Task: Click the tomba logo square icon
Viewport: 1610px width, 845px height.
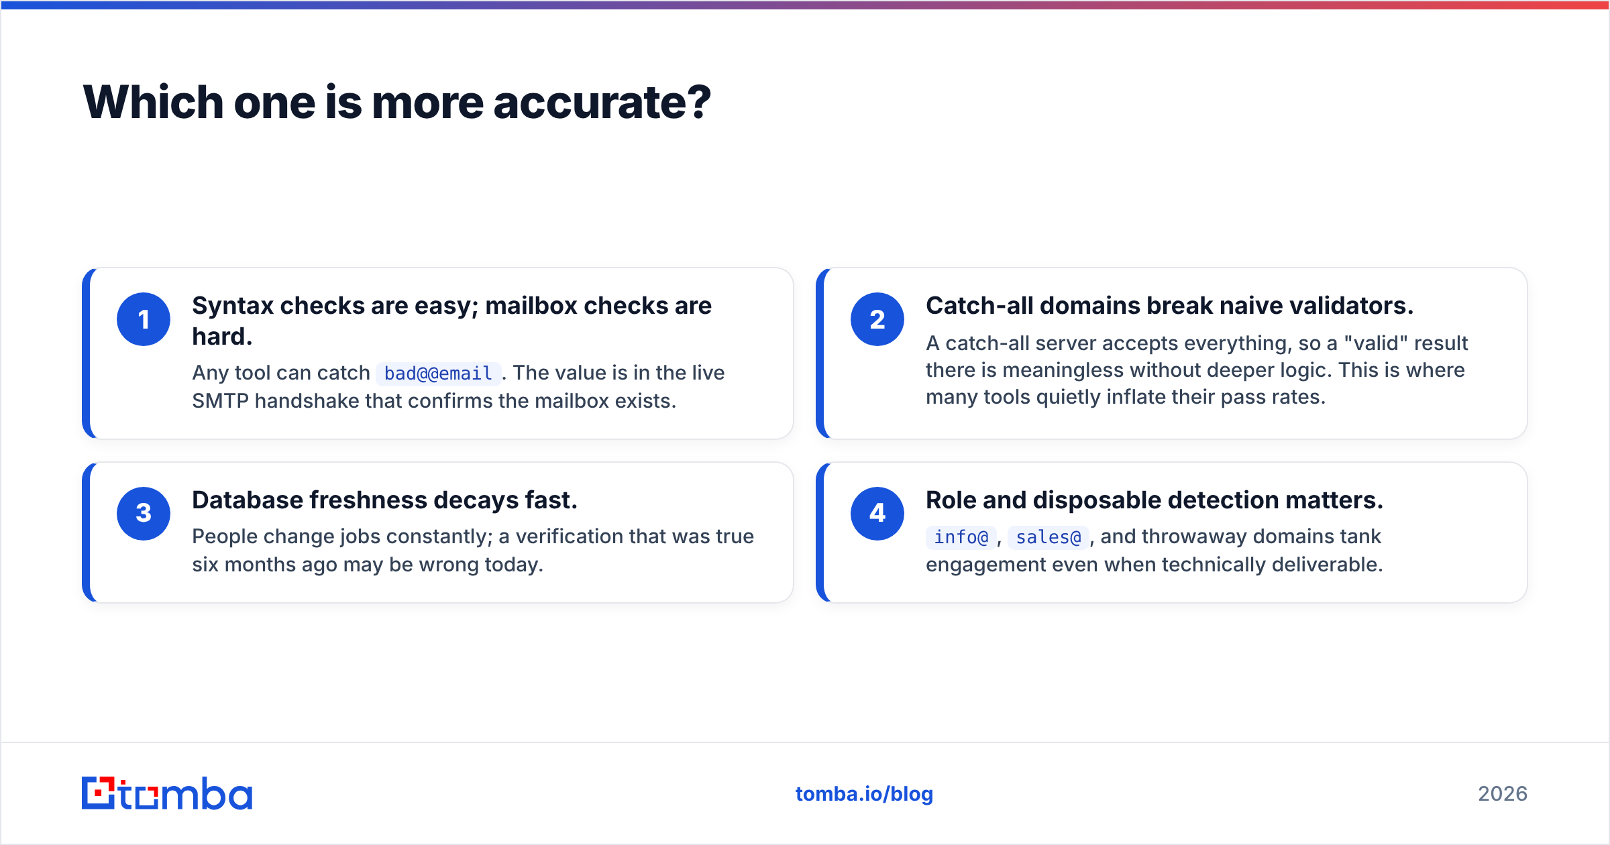Action: pyautogui.click(x=99, y=793)
